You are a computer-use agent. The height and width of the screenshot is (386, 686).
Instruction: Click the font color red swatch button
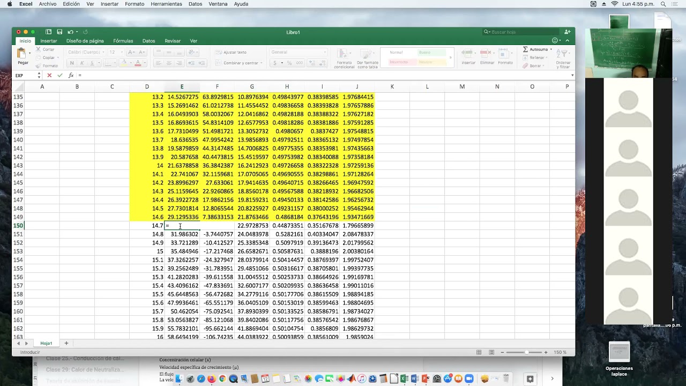[138, 63]
